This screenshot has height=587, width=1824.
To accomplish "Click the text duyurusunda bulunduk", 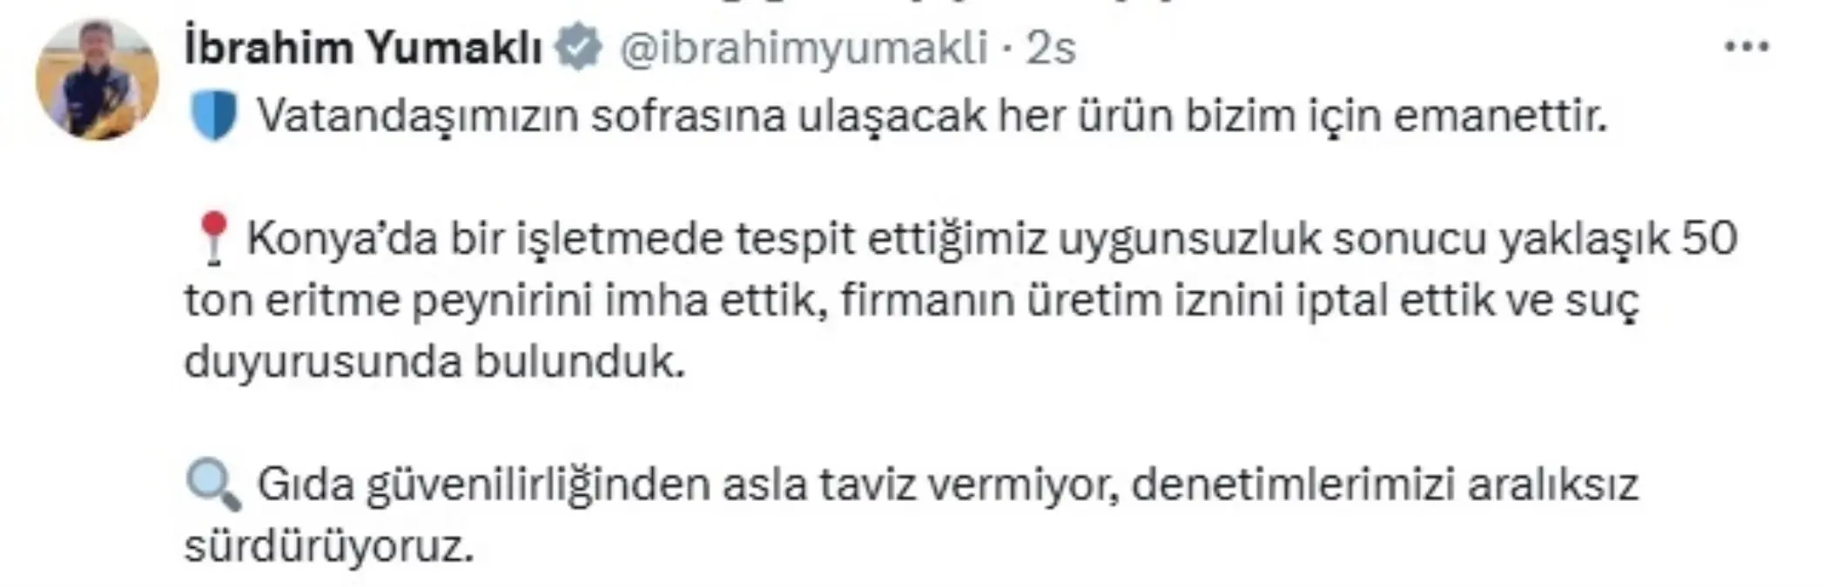I will point(434,362).
